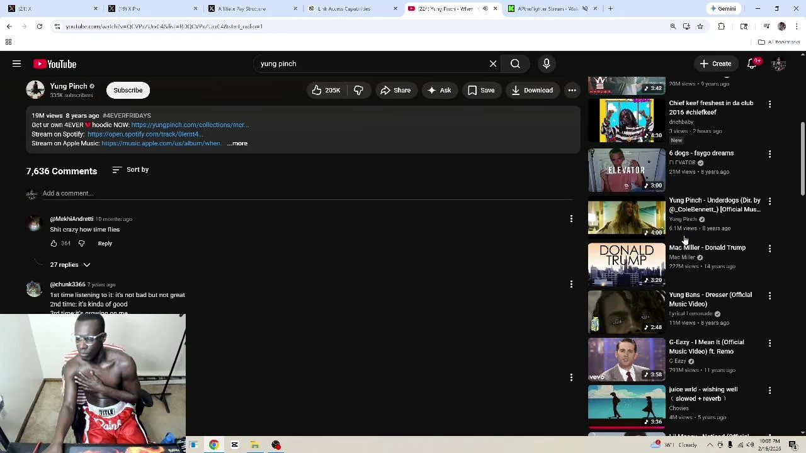Expand the 27 replies thread
806x453 pixels.
pos(70,265)
